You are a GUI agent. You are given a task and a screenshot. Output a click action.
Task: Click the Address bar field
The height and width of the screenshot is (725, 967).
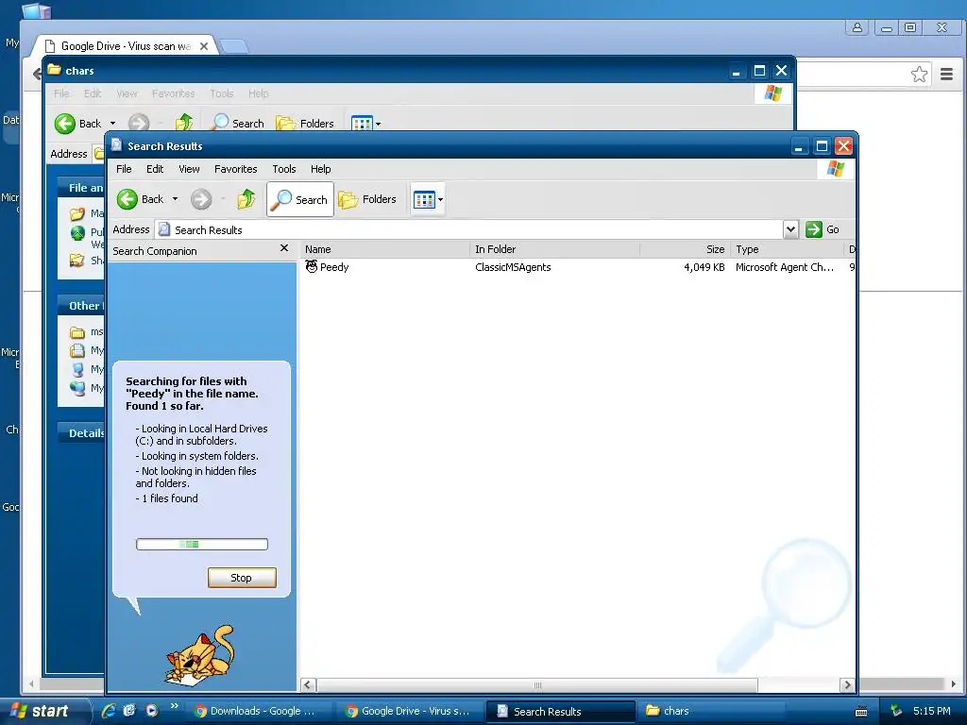point(469,229)
